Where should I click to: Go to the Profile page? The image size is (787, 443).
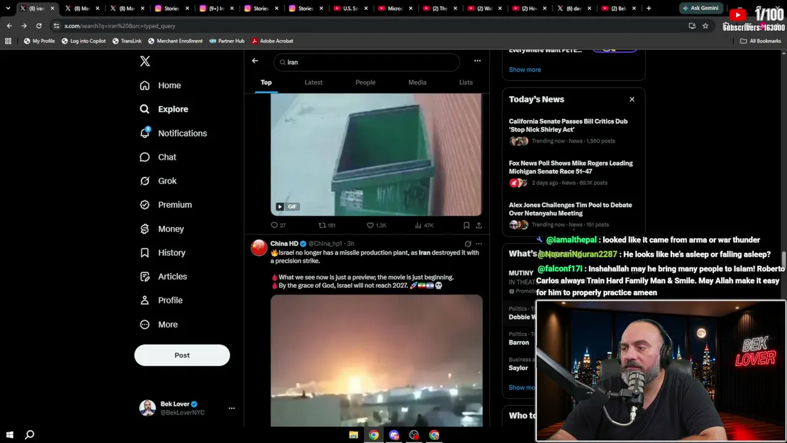tap(161, 300)
